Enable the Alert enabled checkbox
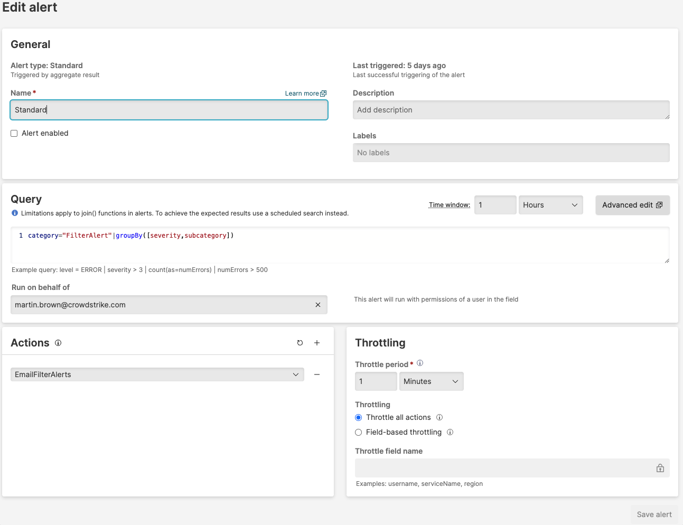683x525 pixels. (x=14, y=134)
